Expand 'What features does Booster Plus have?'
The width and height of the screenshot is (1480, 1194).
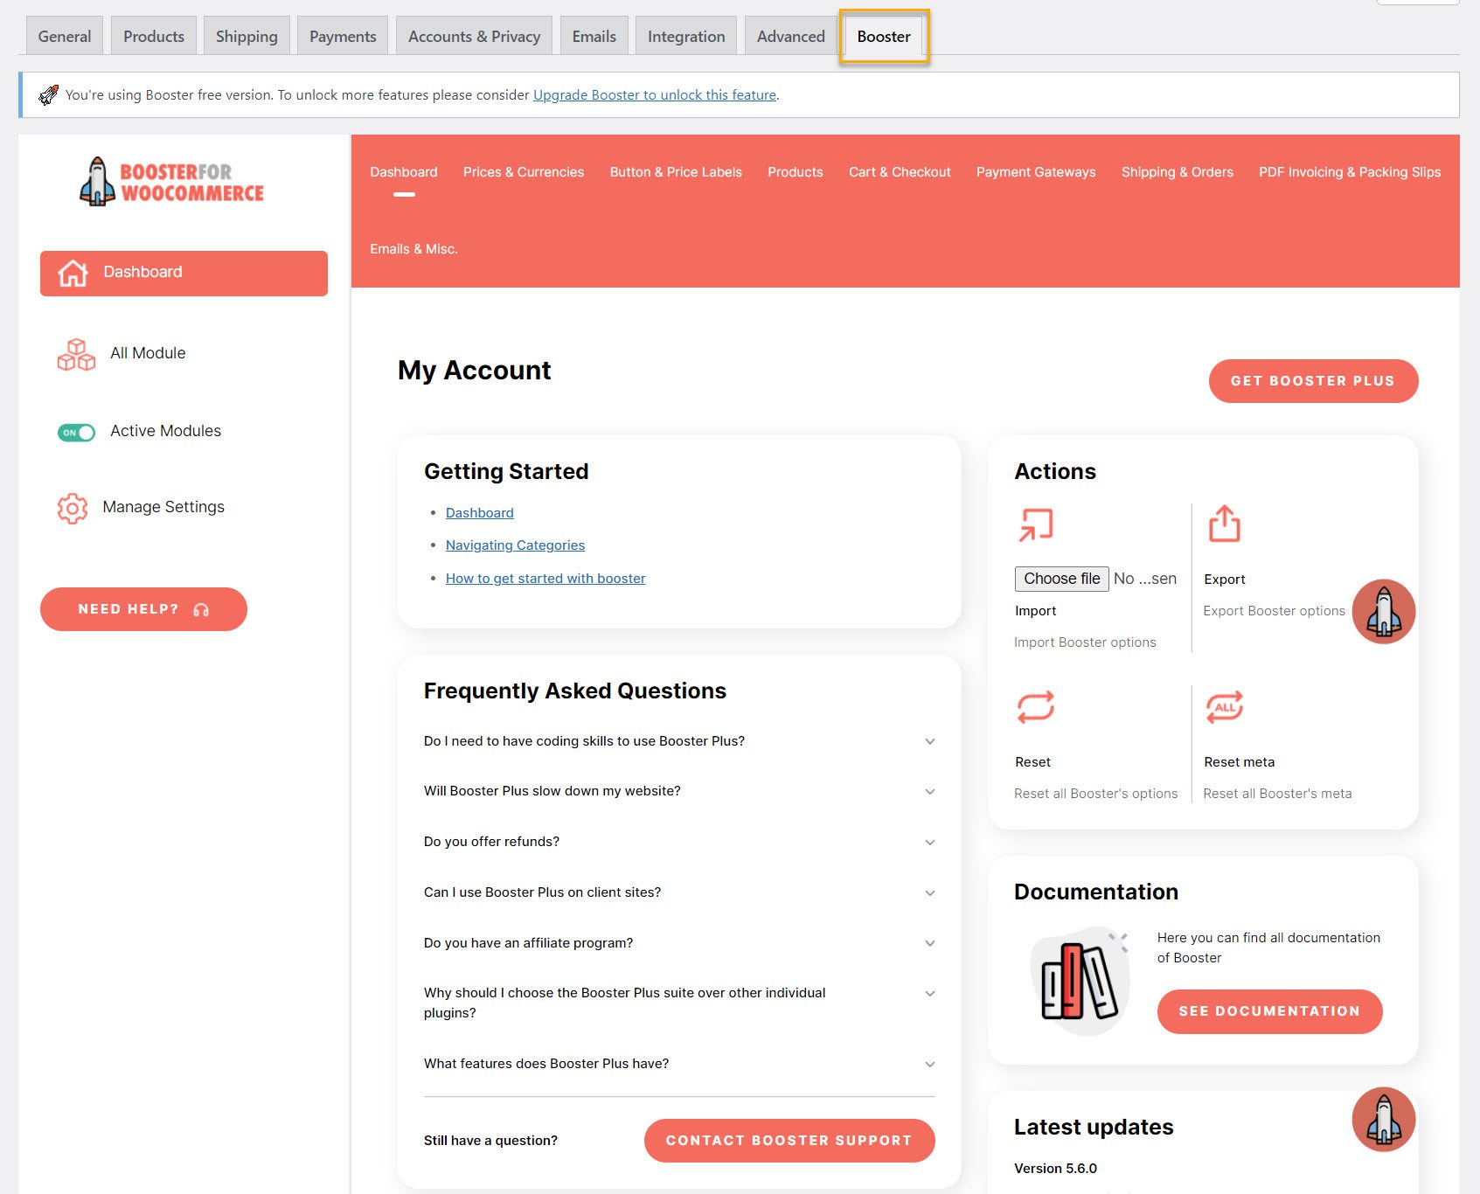(x=929, y=1065)
